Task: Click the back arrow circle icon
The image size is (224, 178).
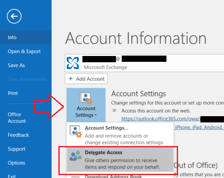Action: tap(14, 16)
